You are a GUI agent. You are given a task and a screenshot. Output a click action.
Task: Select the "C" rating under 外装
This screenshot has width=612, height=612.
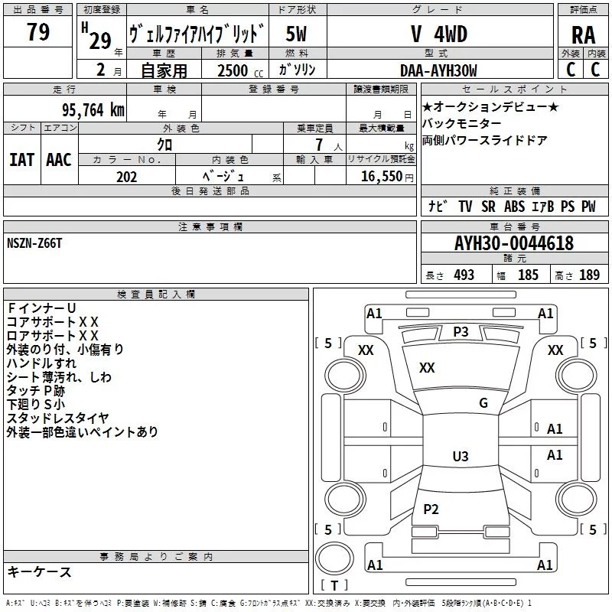(x=571, y=70)
